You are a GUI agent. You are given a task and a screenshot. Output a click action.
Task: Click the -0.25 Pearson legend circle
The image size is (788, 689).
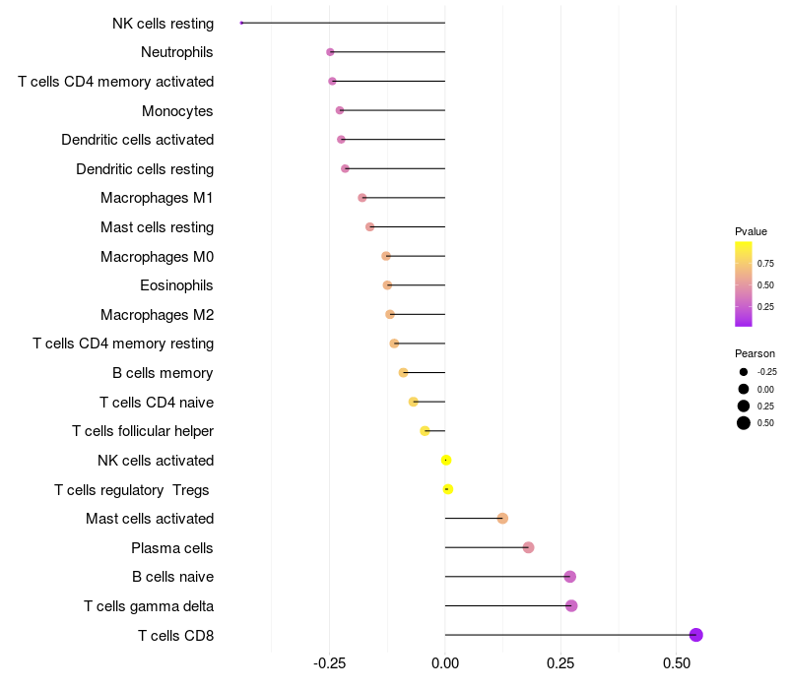[x=744, y=372]
